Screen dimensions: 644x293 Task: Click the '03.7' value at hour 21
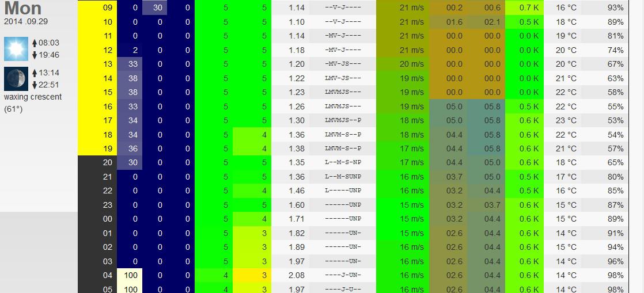click(x=454, y=177)
